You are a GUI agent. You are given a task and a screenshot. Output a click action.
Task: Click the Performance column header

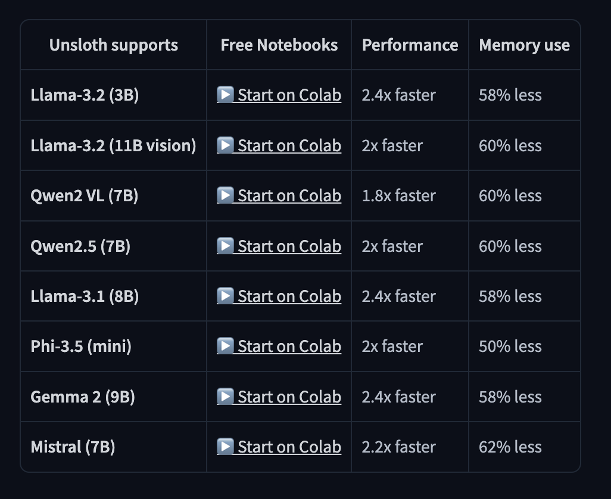click(x=410, y=45)
